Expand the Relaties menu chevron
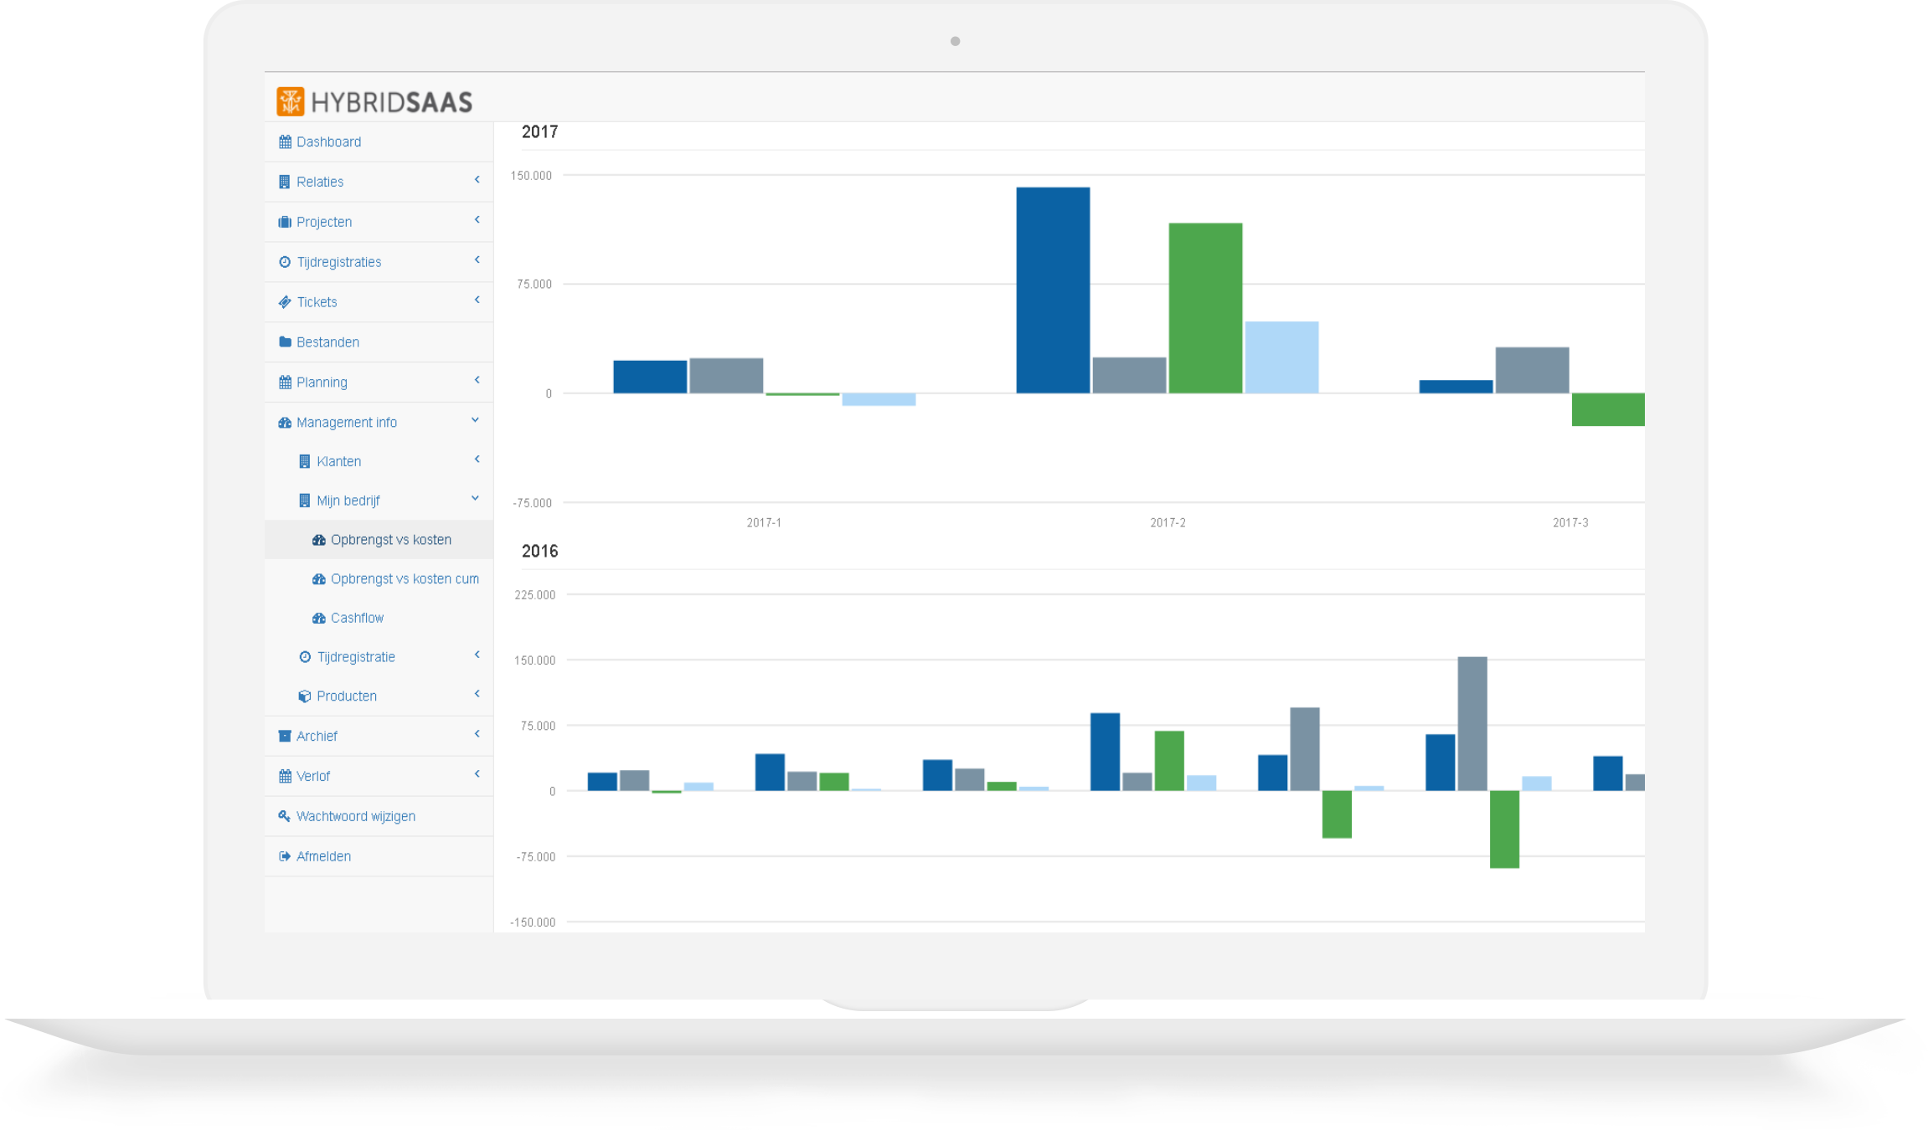Viewport: 1928px width, 1130px height. click(477, 180)
